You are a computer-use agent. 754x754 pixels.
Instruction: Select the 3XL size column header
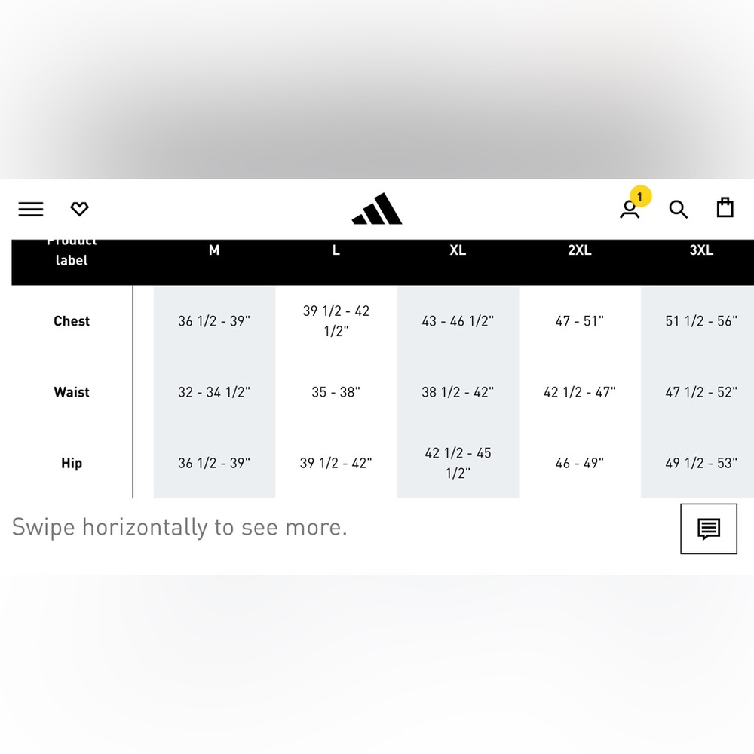[x=701, y=250]
